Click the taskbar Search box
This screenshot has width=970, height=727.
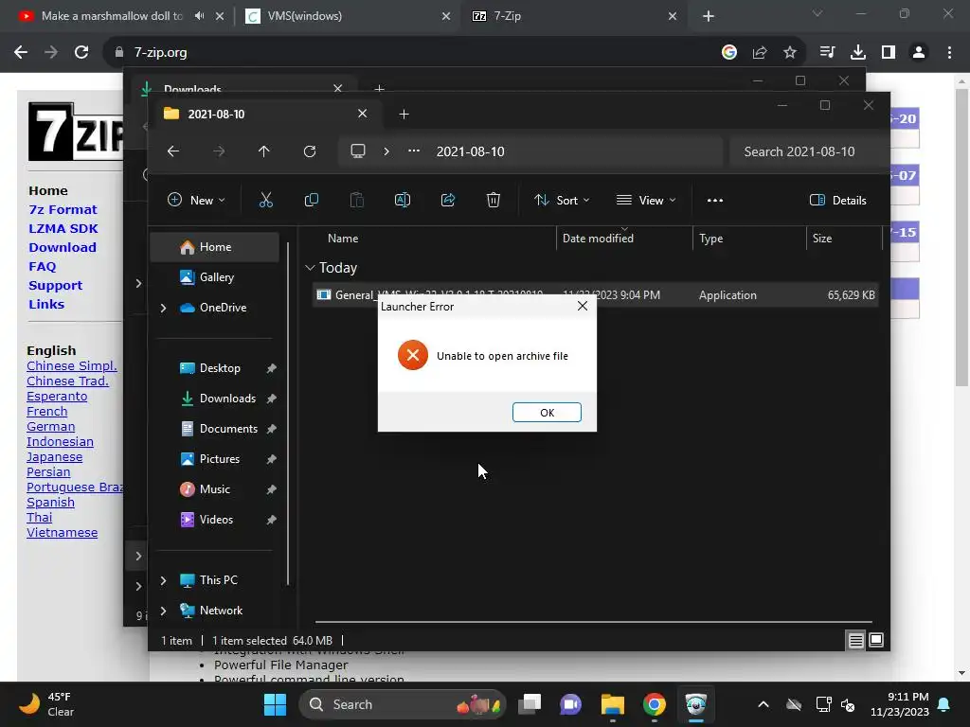tap(402, 704)
